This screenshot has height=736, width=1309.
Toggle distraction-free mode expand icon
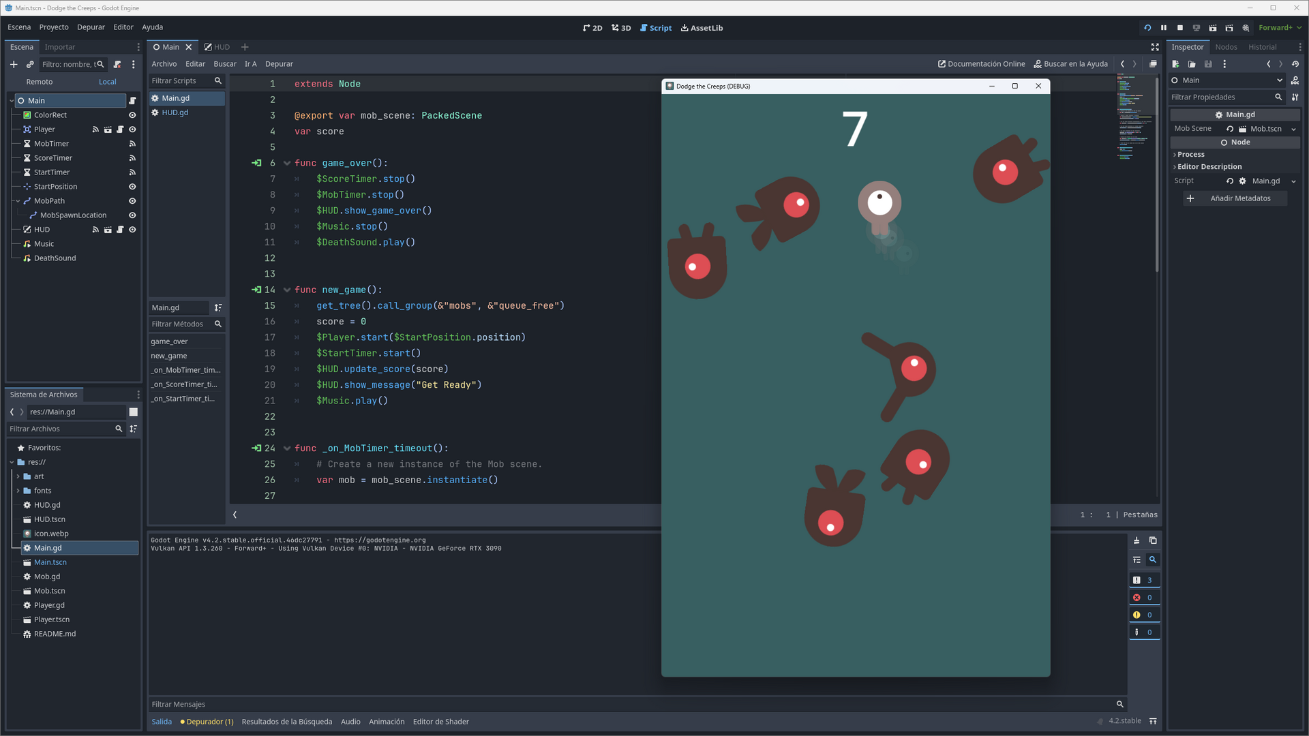click(x=1155, y=47)
